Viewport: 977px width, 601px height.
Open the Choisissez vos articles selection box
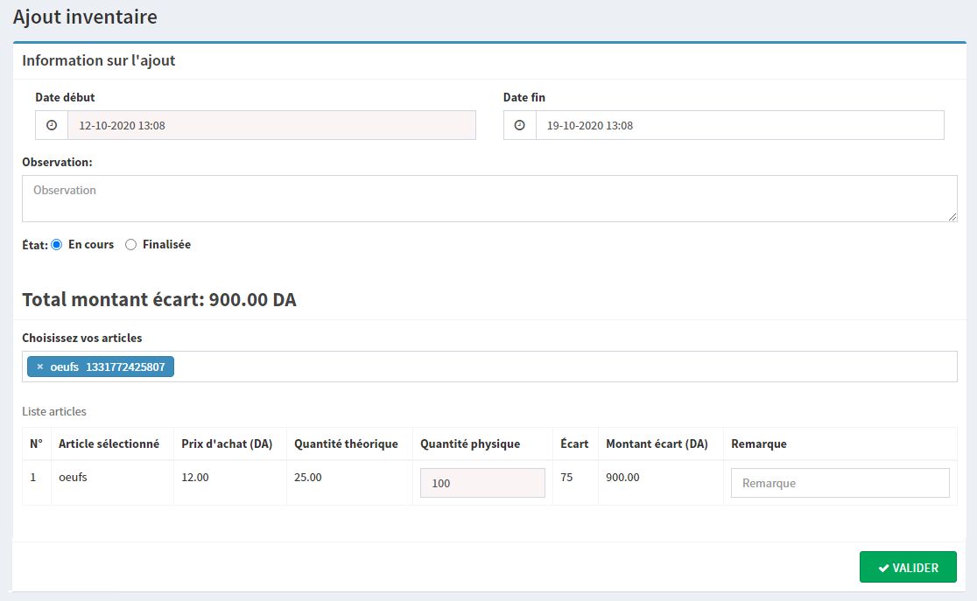click(x=560, y=367)
